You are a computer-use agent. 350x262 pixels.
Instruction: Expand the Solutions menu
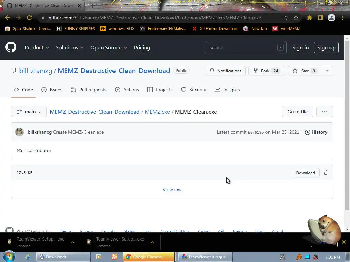pos(70,47)
